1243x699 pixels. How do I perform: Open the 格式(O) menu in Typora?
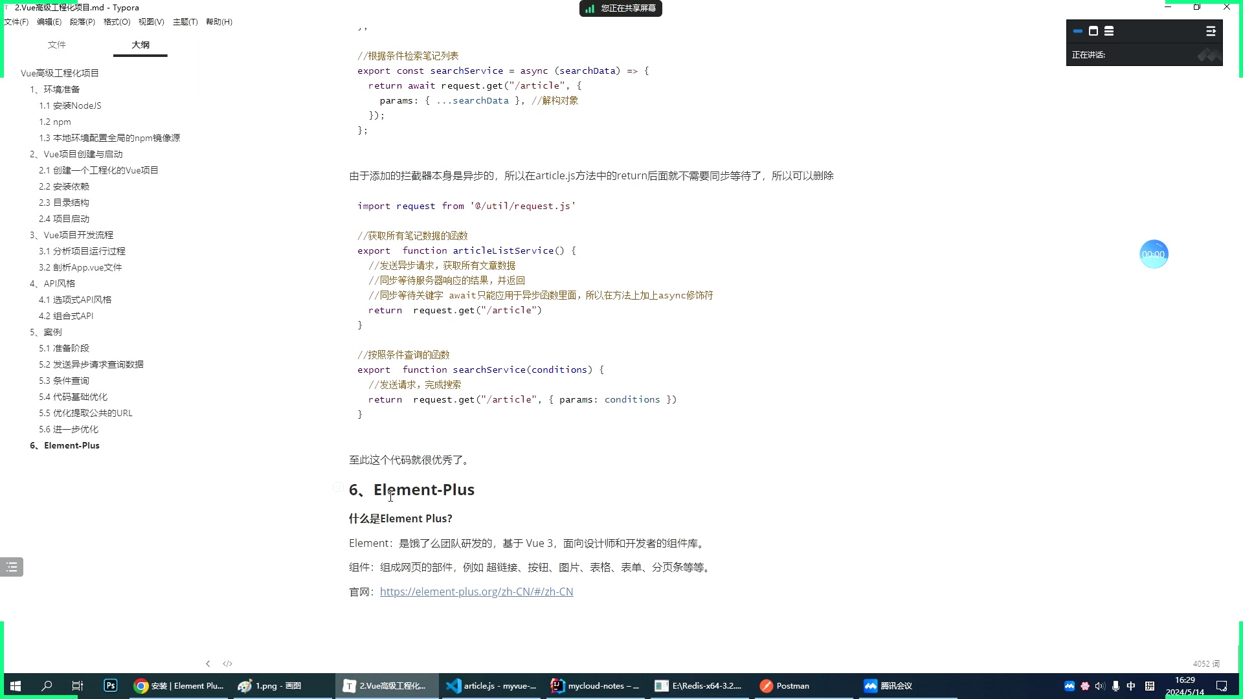(116, 21)
